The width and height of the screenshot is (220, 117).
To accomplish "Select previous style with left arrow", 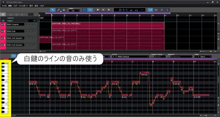I will pos(113,57).
